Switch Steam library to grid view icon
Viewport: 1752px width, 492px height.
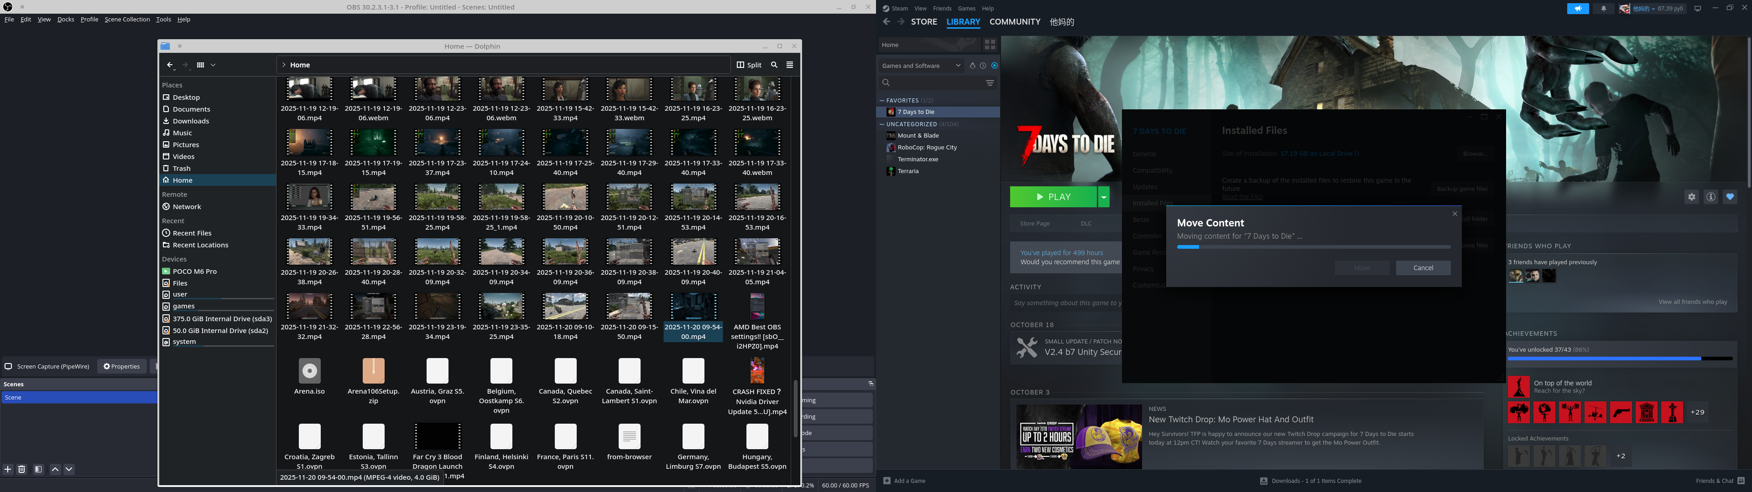click(x=990, y=45)
